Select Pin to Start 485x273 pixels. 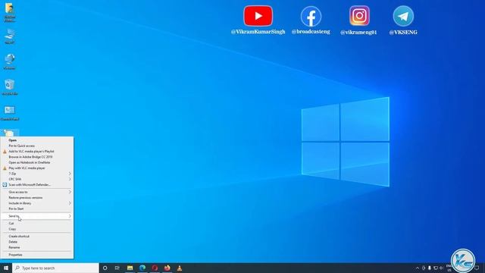click(x=37, y=209)
